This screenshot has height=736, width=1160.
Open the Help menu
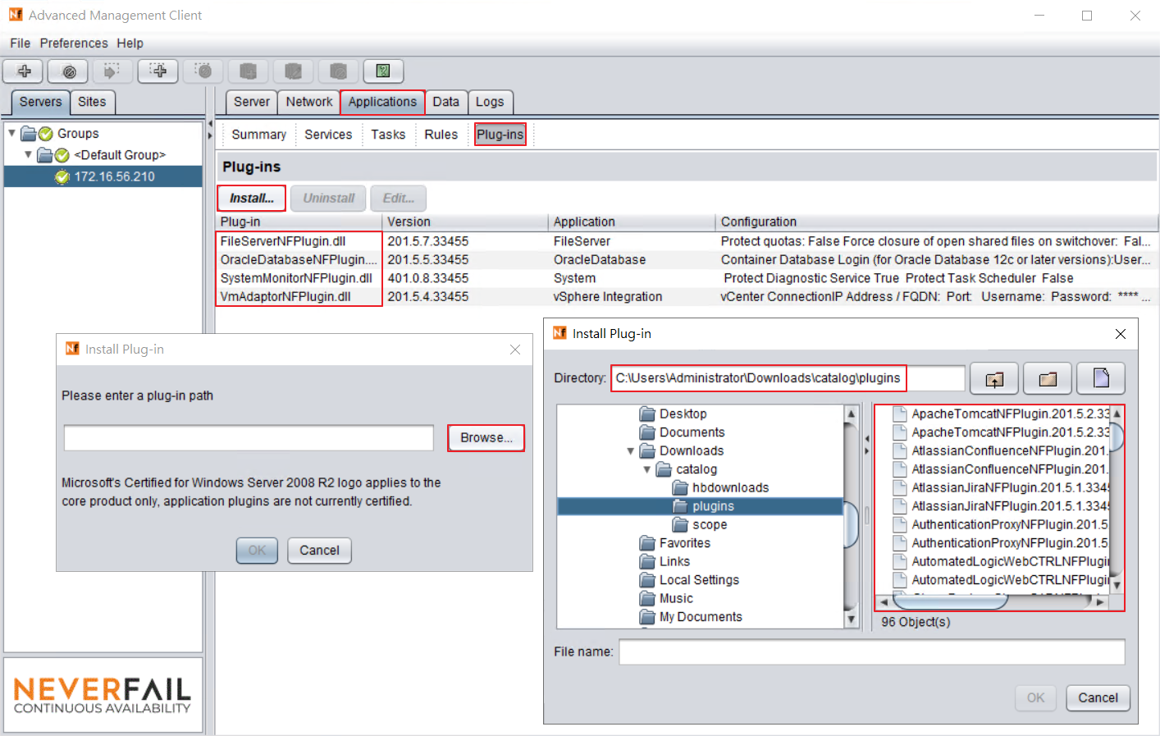130,43
